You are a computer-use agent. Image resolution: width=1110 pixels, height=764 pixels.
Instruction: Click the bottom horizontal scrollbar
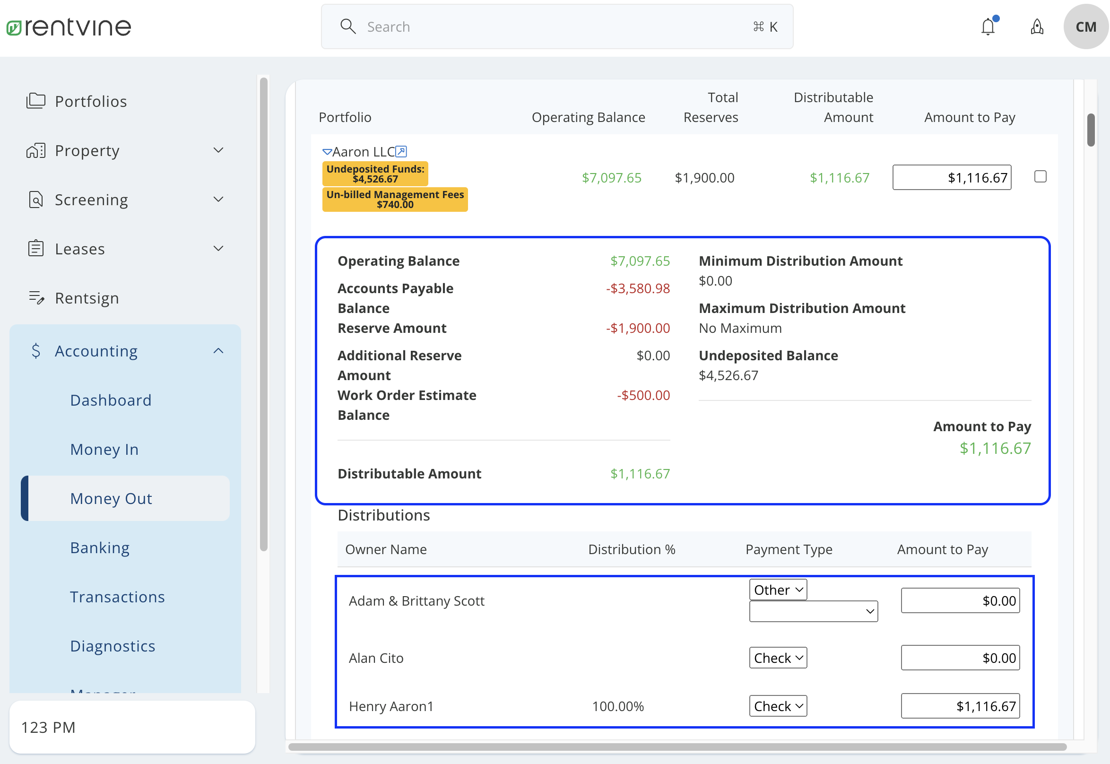point(677,747)
